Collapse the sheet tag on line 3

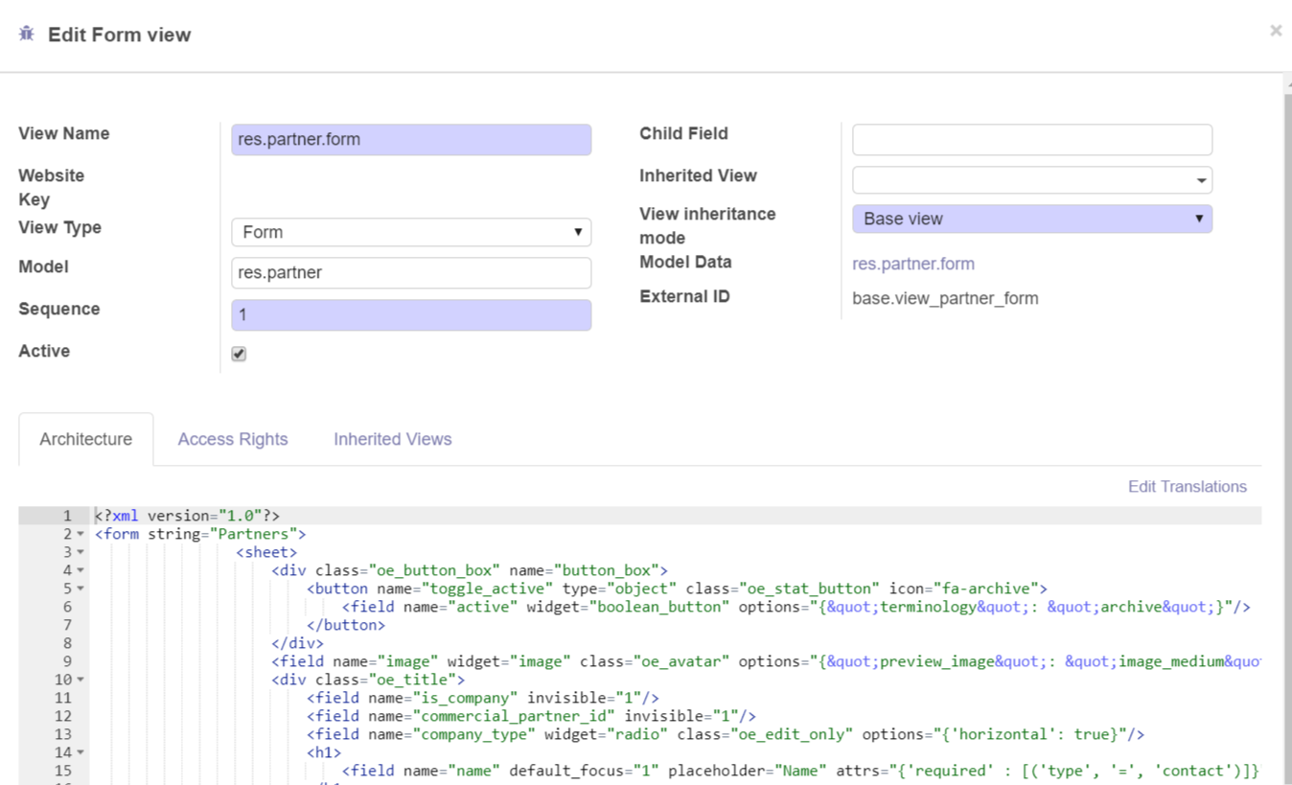pos(81,553)
